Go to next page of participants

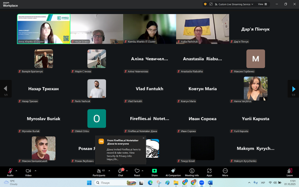pyautogui.click(x=293, y=89)
